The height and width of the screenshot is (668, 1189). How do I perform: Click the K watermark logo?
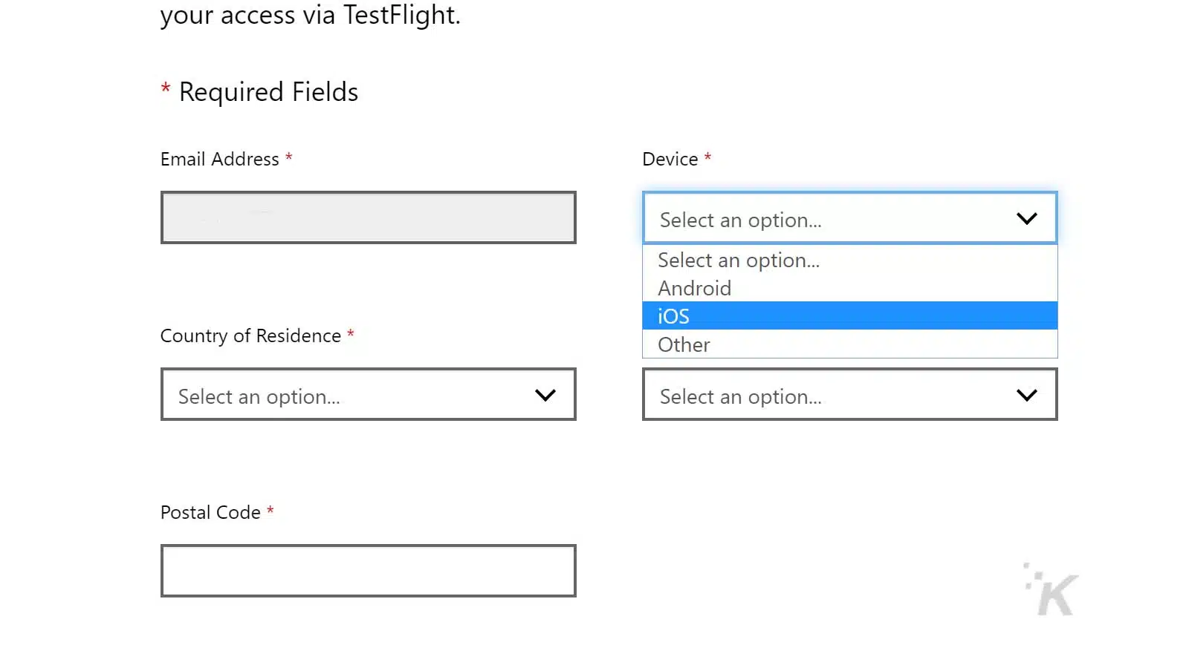pos(1054,592)
